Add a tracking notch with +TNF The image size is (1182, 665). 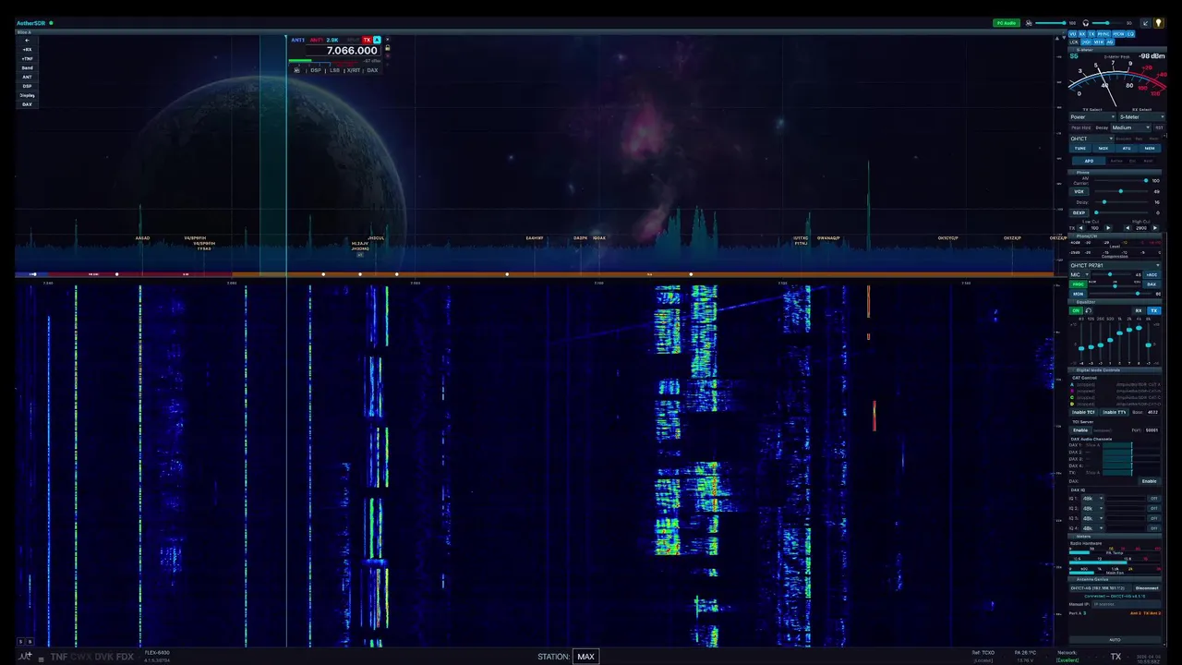(27, 58)
